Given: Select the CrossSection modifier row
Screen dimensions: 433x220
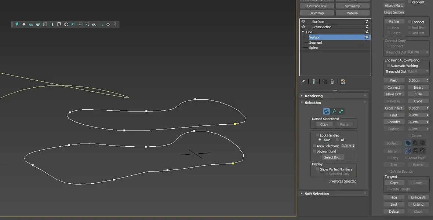Looking at the screenshot, I should (x=335, y=27).
